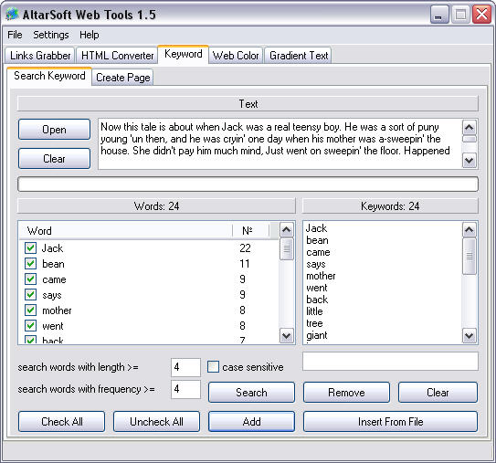Click the down arrow of the keywords list scrollbar
This screenshot has width=496, height=463.
coord(470,335)
